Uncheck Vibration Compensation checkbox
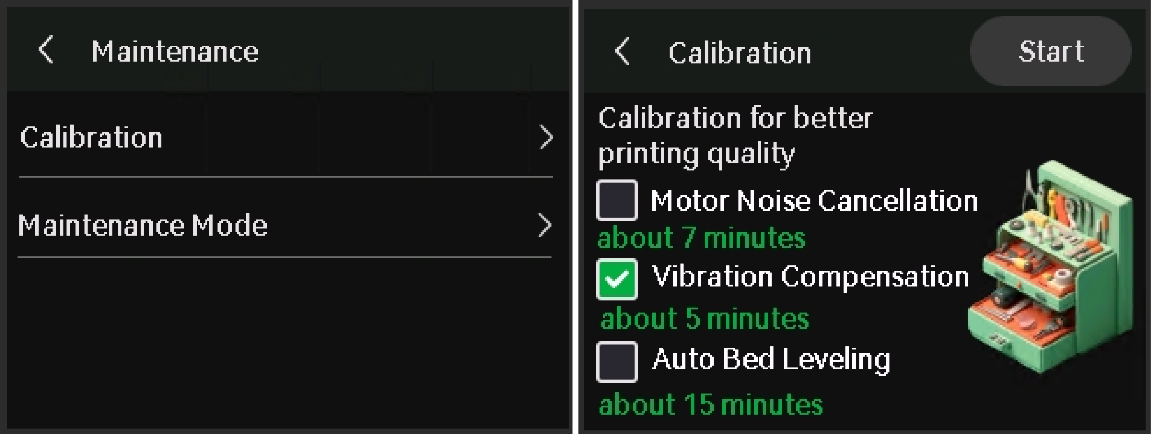This screenshot has height=434, width=1151. pos(617,279)
